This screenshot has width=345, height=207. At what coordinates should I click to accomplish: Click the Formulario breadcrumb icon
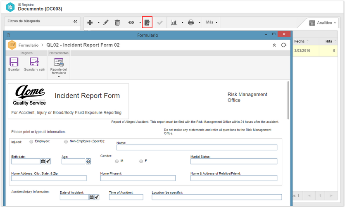point(12,45)
